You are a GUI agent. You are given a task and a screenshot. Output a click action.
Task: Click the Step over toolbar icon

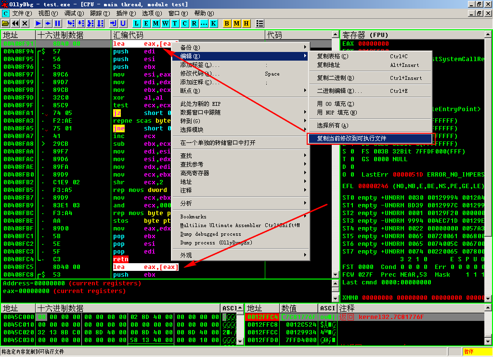click(81, 23)
